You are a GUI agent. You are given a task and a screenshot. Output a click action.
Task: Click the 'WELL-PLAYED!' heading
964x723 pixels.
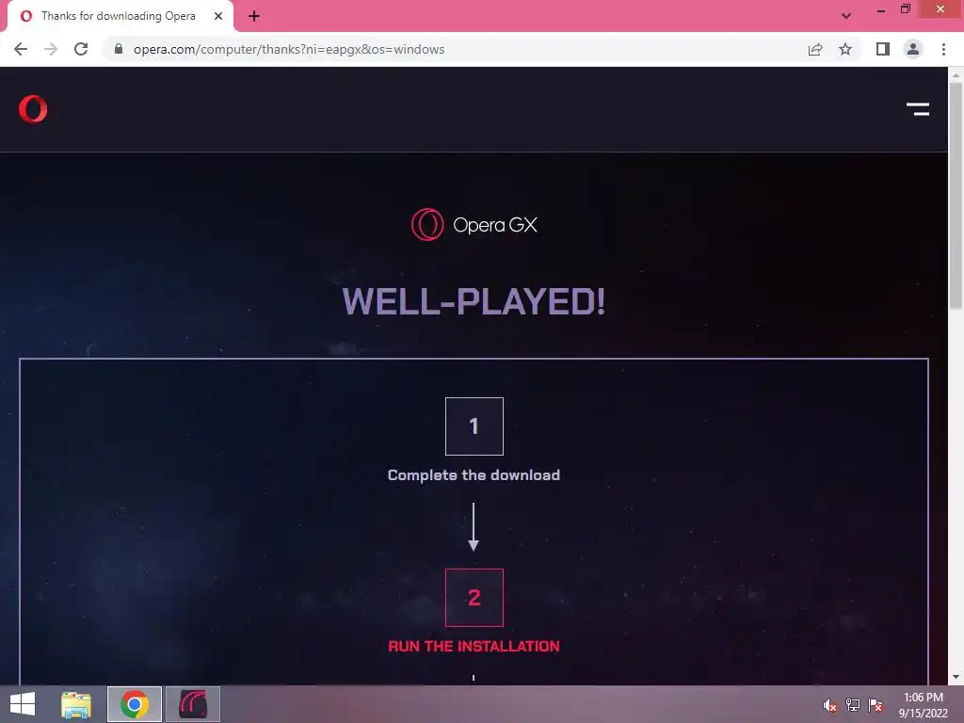pos(474,301)
